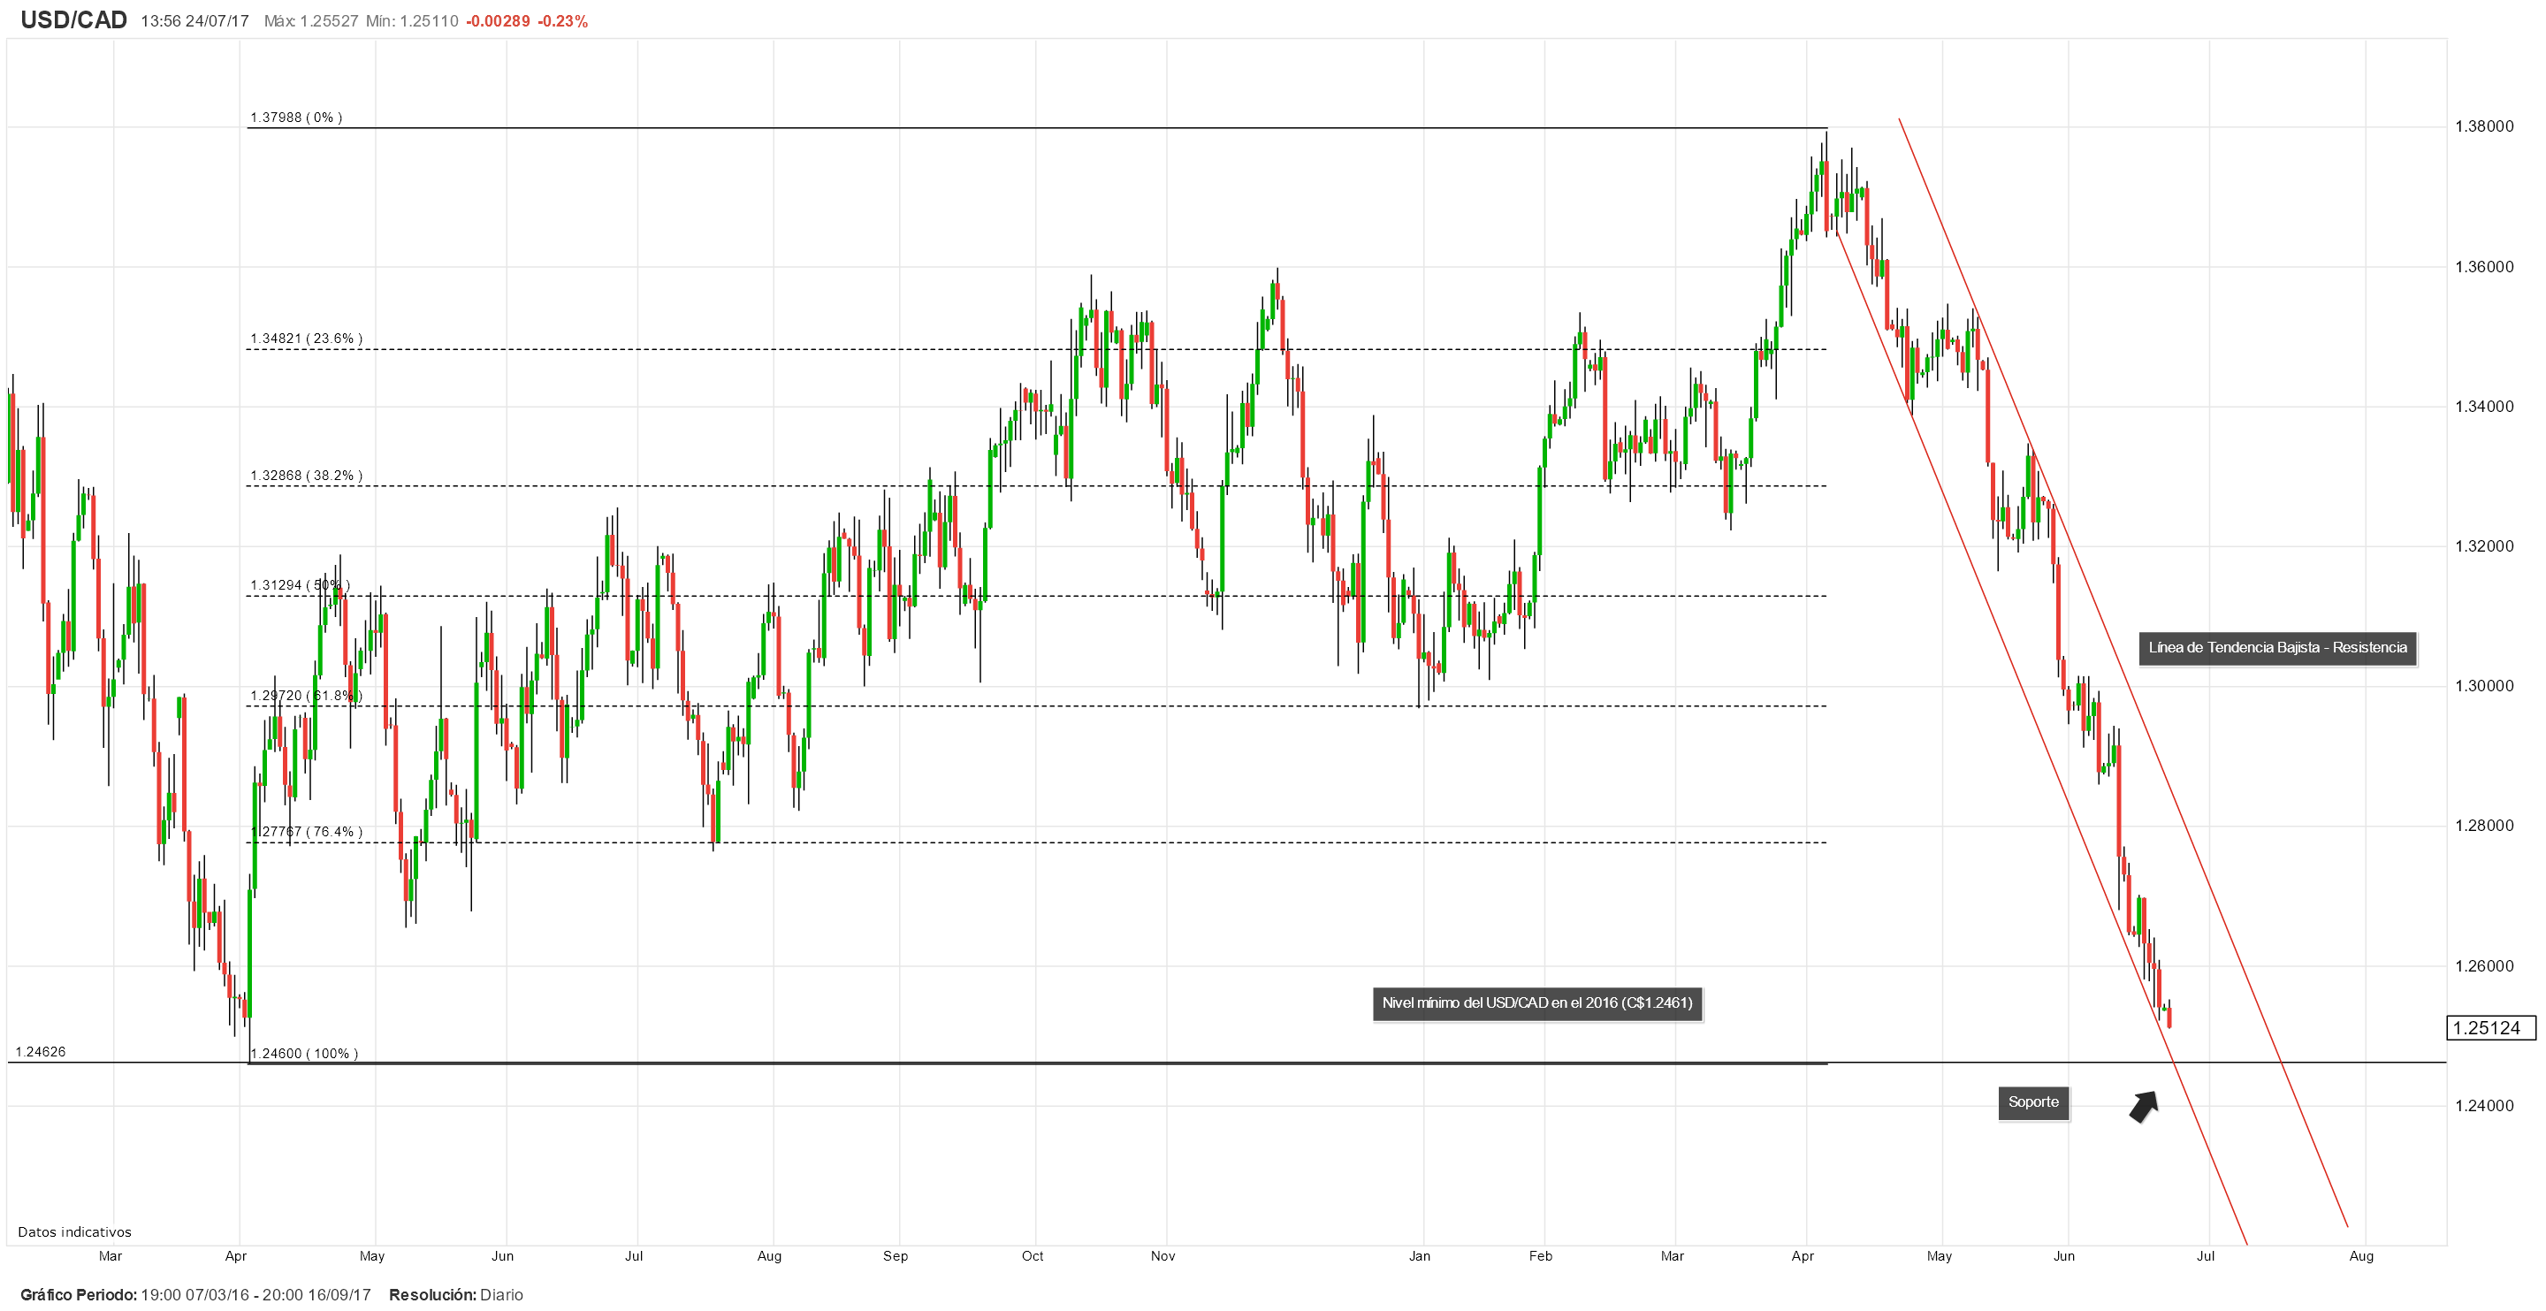Click the Feb label on time axis
The image size is (2546, 1311).
coord(1540,1256)
